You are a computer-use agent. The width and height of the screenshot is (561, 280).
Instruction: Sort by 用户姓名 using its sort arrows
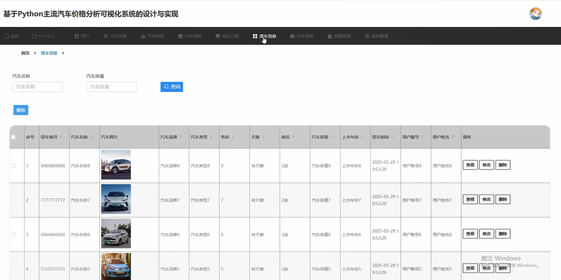tap(453, 137)
